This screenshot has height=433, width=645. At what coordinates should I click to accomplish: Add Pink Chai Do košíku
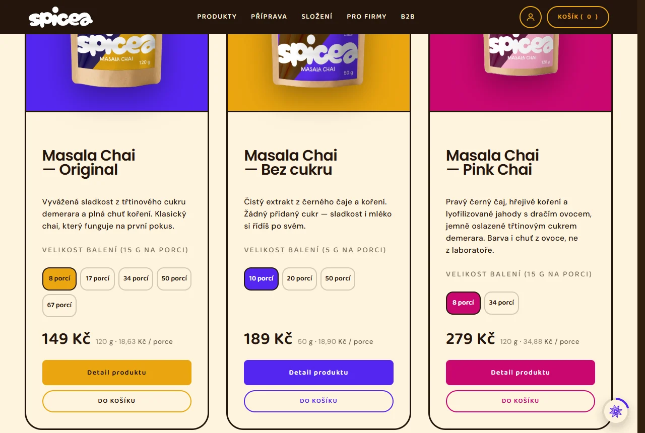coord(521,401)
